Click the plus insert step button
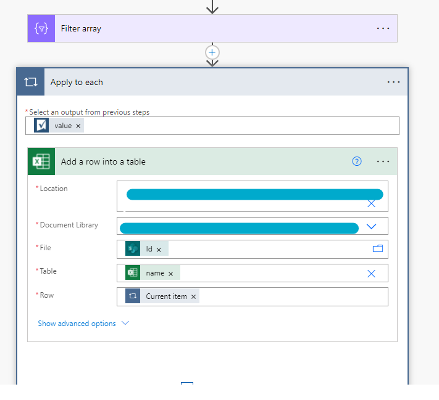Viewport: 439px width, 400px height. point(212,52)
